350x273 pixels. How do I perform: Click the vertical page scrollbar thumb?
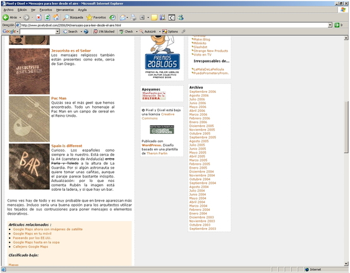coord(346,127)
